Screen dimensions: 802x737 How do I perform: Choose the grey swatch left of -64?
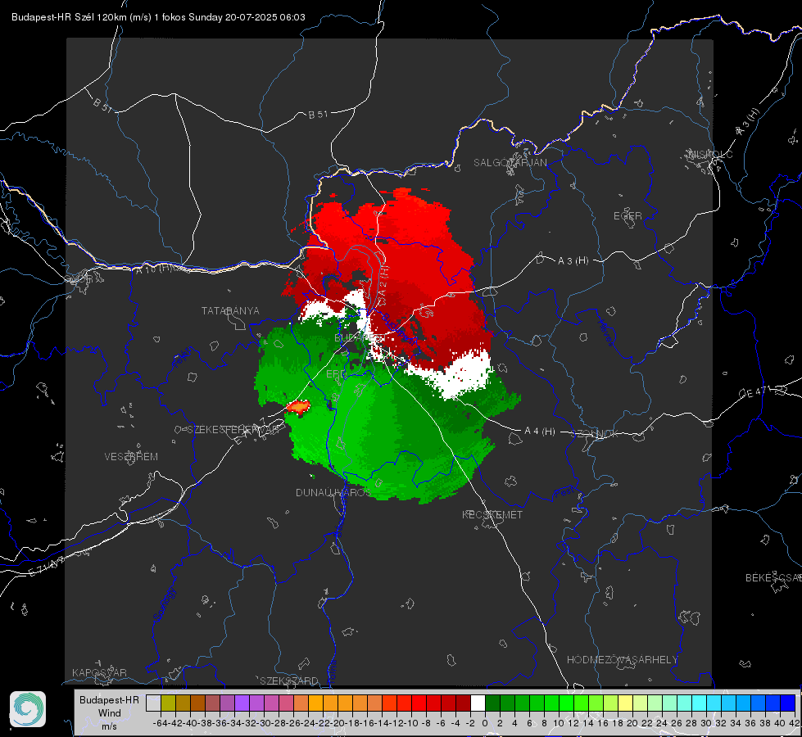tap(153, 703)
